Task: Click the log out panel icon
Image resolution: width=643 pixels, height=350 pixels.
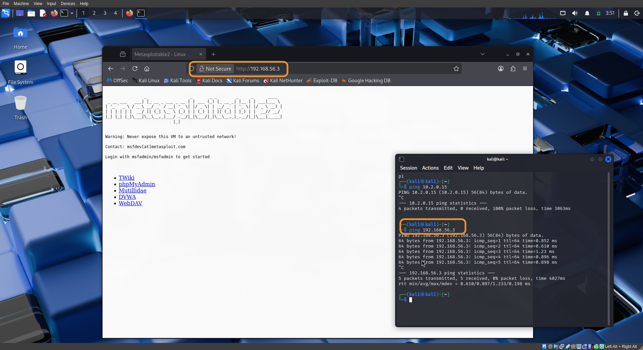Action: pyautogui.click(x=637, y=13)
